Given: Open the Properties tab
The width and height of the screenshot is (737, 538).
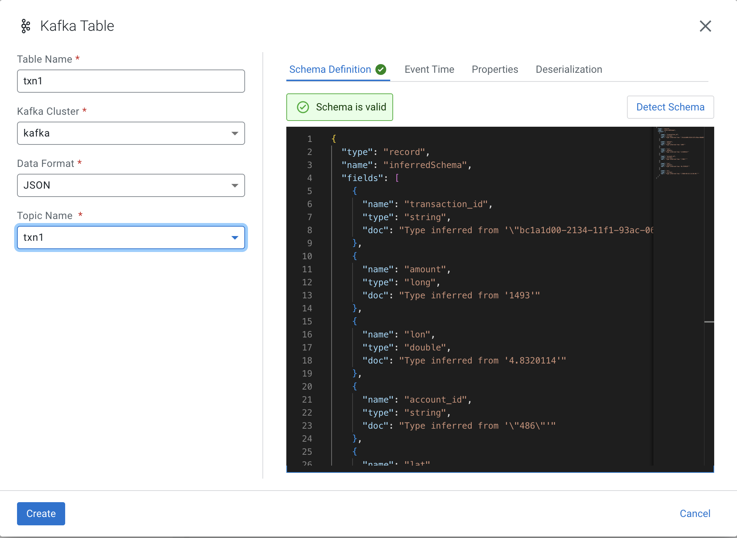Looking at the screenshot, I should pyautogui.click(x=495, y=69).
